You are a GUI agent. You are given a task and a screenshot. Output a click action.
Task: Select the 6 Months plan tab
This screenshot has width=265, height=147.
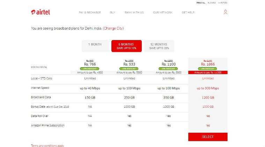(x=126, y=46)
